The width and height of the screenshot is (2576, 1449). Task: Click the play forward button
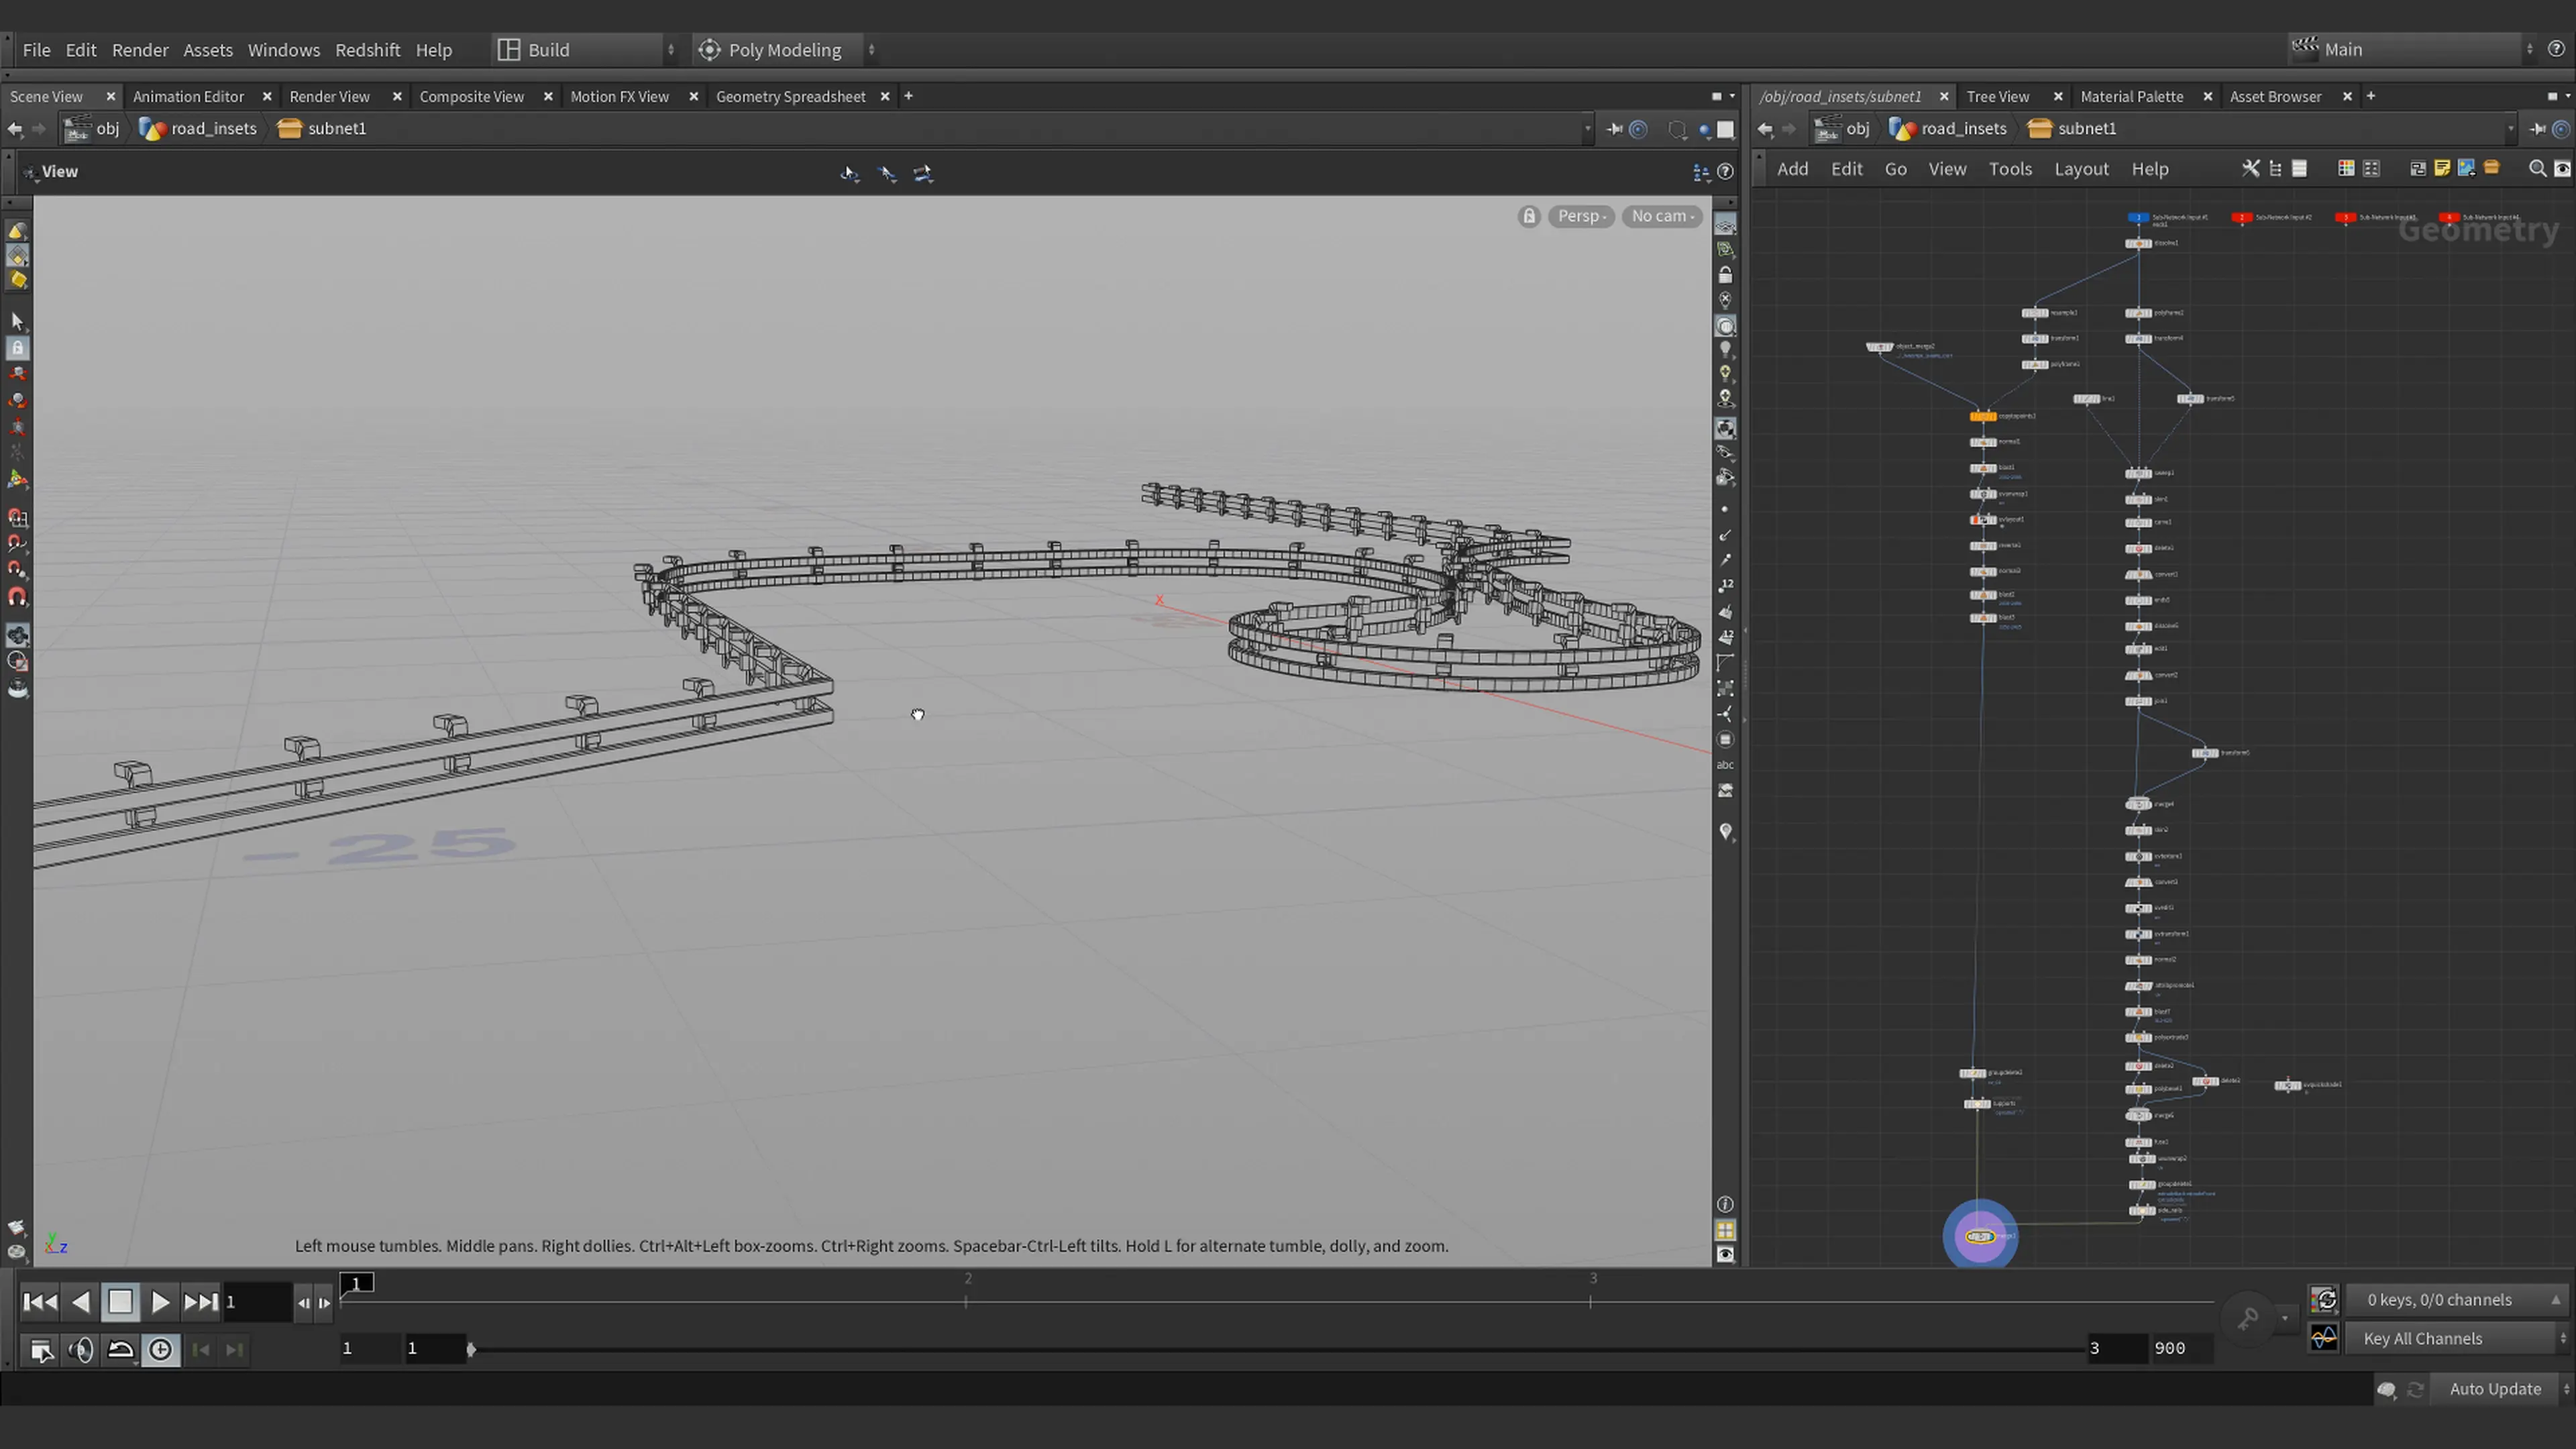coord(160,1301)
